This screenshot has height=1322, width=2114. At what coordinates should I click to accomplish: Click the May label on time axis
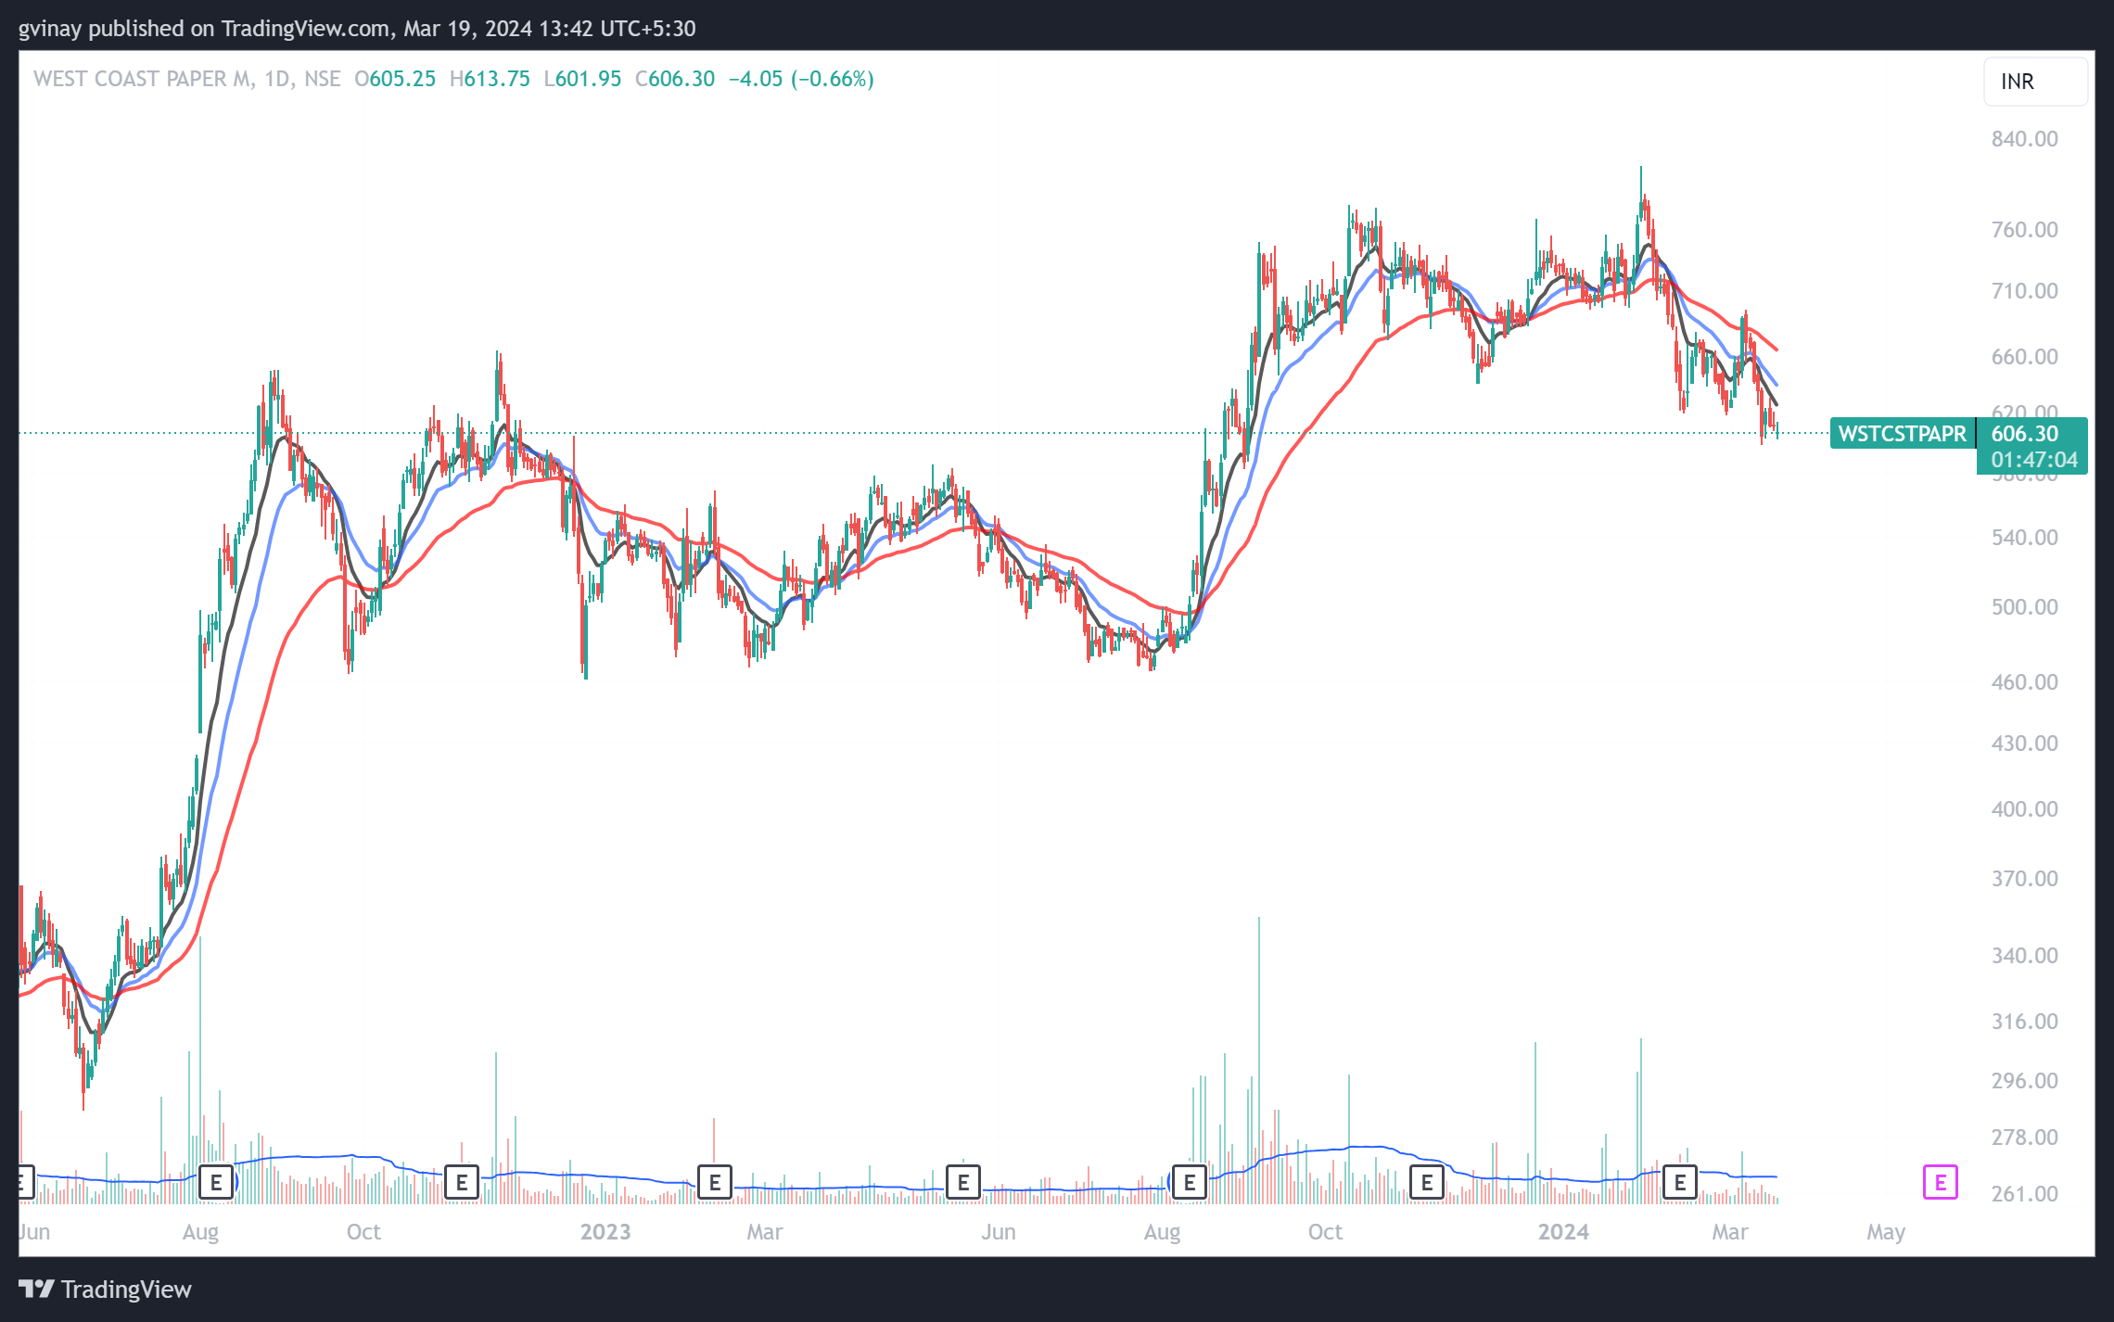(x=1886, y=1232)
